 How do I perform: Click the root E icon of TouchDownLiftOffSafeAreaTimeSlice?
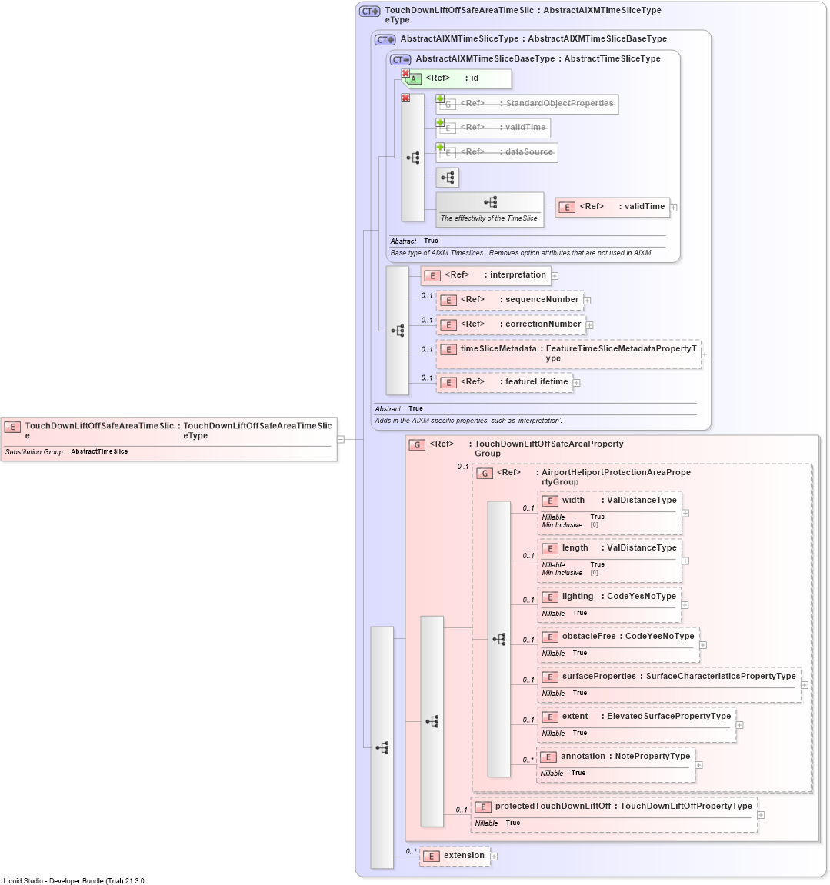(x=12, y=428)
